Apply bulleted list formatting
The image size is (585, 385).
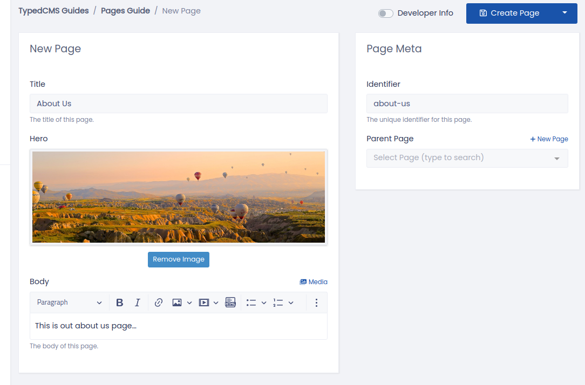click(251, 302)
